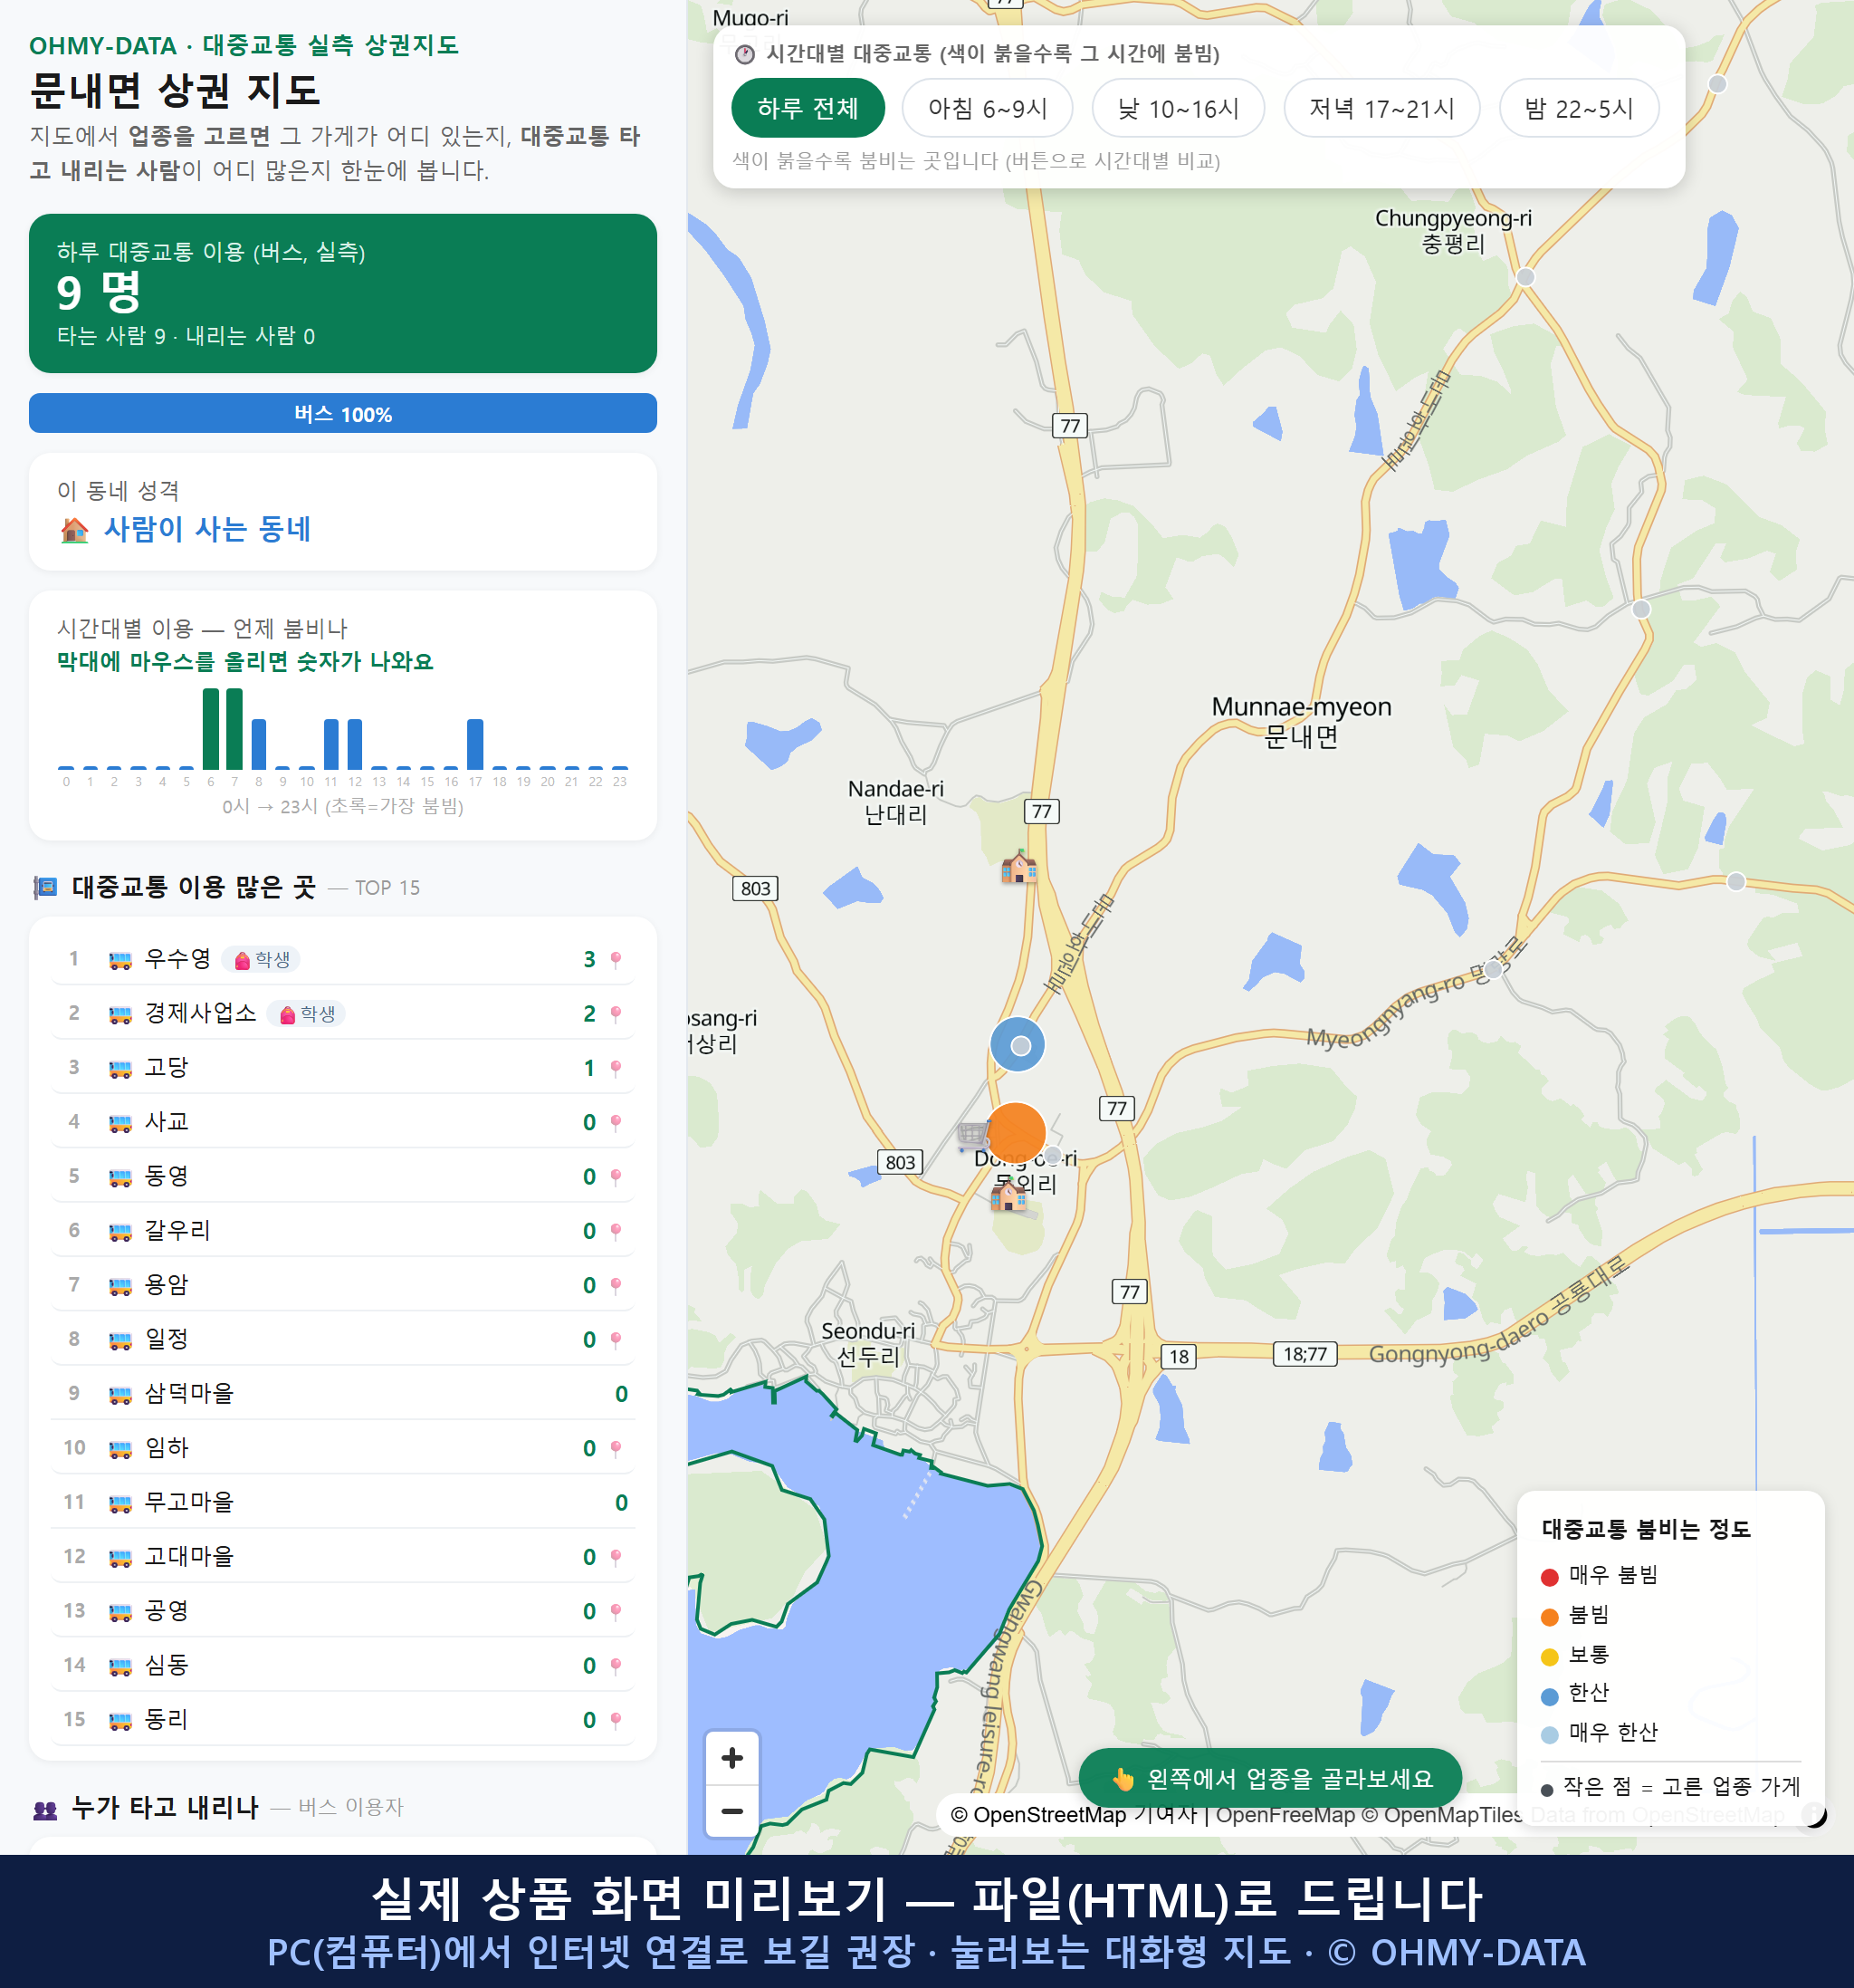Click the clock icon in time panel
This screenshot has height=1988, width=1854.
745,54
